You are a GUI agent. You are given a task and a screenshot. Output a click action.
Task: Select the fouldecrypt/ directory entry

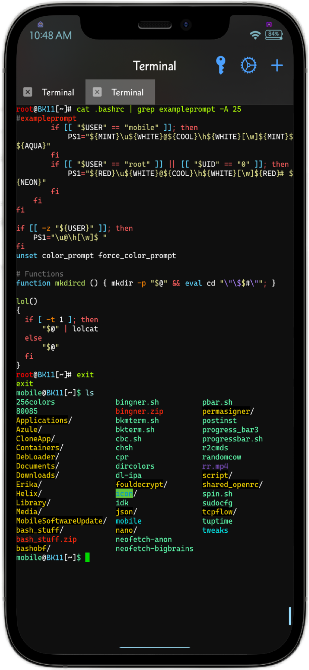[x=141, y=484]
